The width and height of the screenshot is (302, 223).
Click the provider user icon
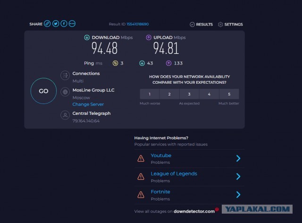[65, 115]
